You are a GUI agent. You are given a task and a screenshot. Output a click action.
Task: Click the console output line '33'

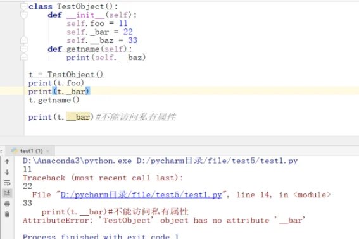[27, 203]
